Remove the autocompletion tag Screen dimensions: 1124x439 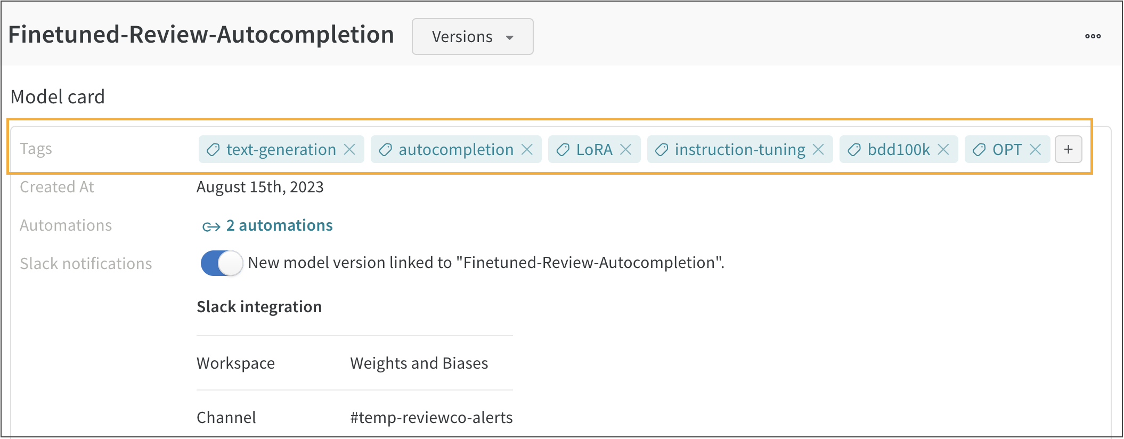coord(527,150)
